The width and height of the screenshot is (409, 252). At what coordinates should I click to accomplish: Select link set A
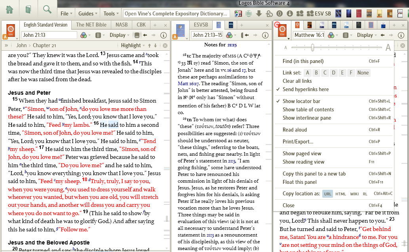[x=308, y=73]
